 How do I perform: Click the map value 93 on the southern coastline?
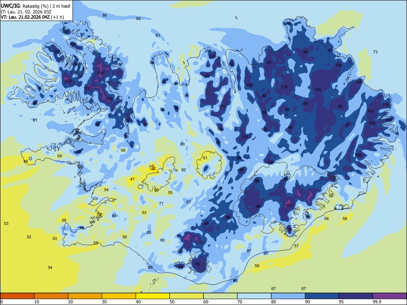point(235,281)
